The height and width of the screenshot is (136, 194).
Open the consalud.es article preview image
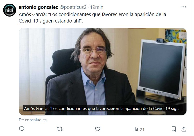tap(102, 72)
